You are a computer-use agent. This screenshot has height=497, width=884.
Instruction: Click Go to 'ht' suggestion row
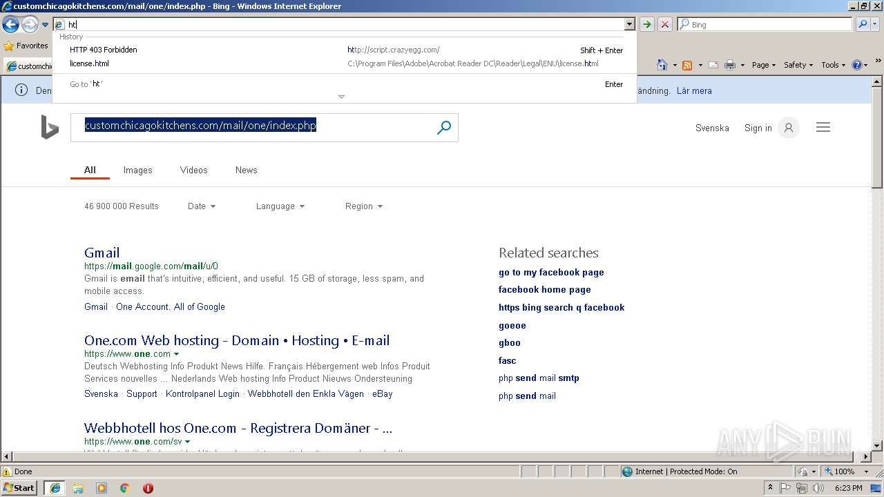point(345,84)
